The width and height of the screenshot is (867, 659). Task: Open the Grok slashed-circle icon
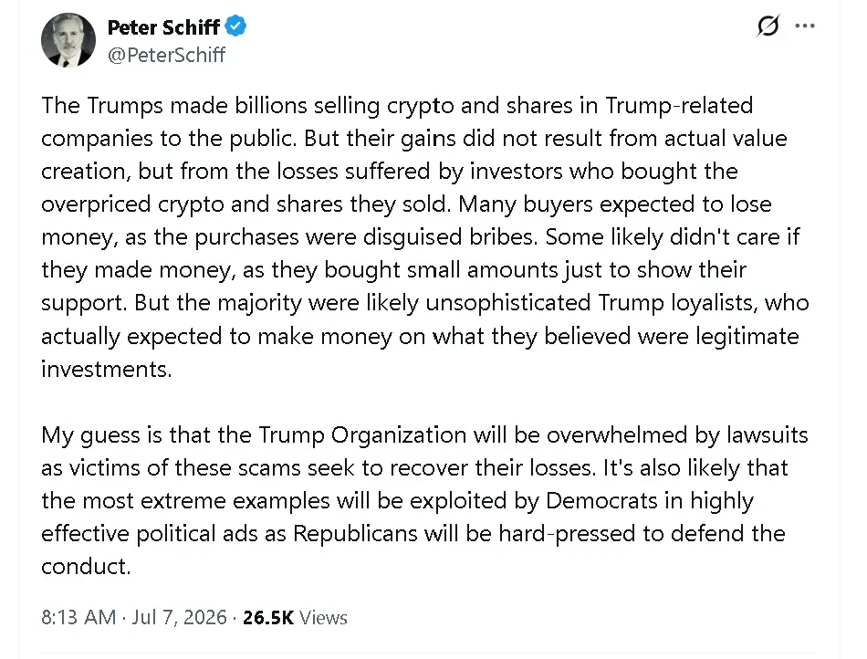(x=768, y=26)
